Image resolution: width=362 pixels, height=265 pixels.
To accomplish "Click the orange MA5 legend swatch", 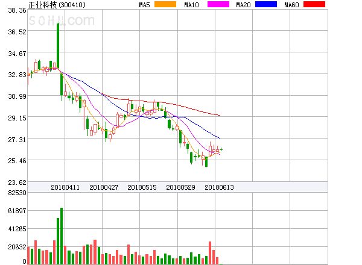I will coord(165,4).
